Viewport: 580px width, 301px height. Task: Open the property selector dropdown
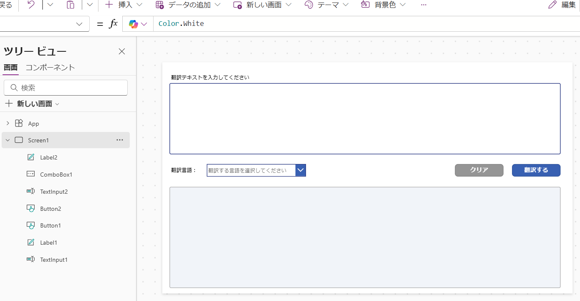pos(79,24)
